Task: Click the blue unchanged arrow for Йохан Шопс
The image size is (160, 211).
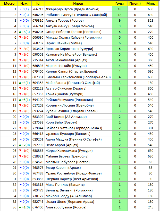Action: pos(21,201)
